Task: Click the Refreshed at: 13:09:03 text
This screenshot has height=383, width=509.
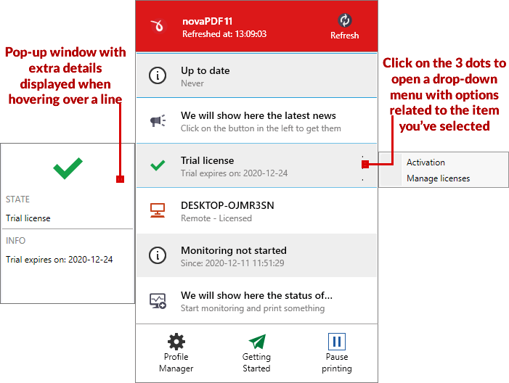Action: point(224,33)
